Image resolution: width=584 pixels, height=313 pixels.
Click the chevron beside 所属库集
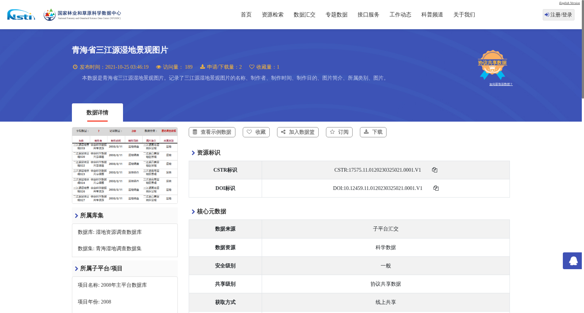(x=76, y=216)
